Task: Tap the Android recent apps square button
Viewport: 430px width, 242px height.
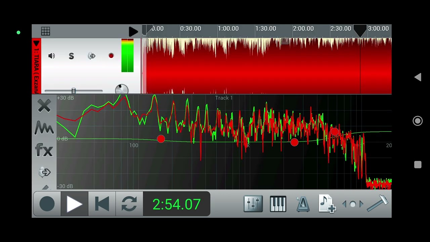Action: pos(418,165)
